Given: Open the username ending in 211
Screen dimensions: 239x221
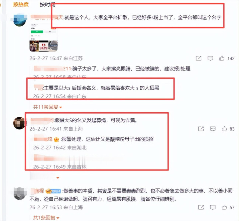Looking at the screenshot, I should point(52,69).
